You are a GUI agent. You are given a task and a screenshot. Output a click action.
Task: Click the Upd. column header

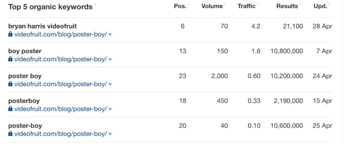[320, 6]
